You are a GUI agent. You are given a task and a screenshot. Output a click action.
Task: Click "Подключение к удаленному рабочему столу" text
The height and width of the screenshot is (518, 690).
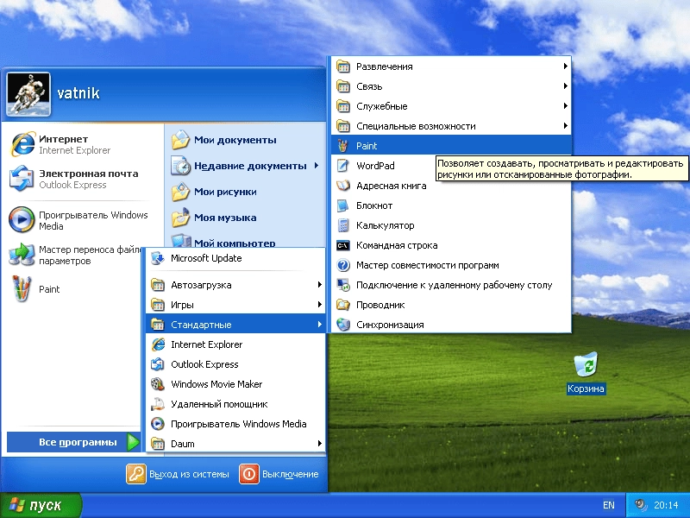(455, 285)
